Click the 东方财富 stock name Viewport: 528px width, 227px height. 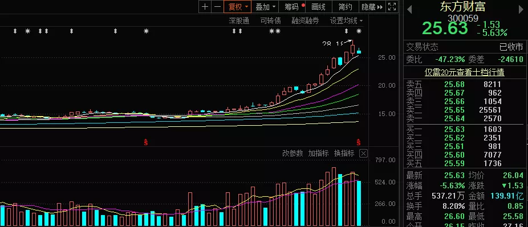point(462,6)
